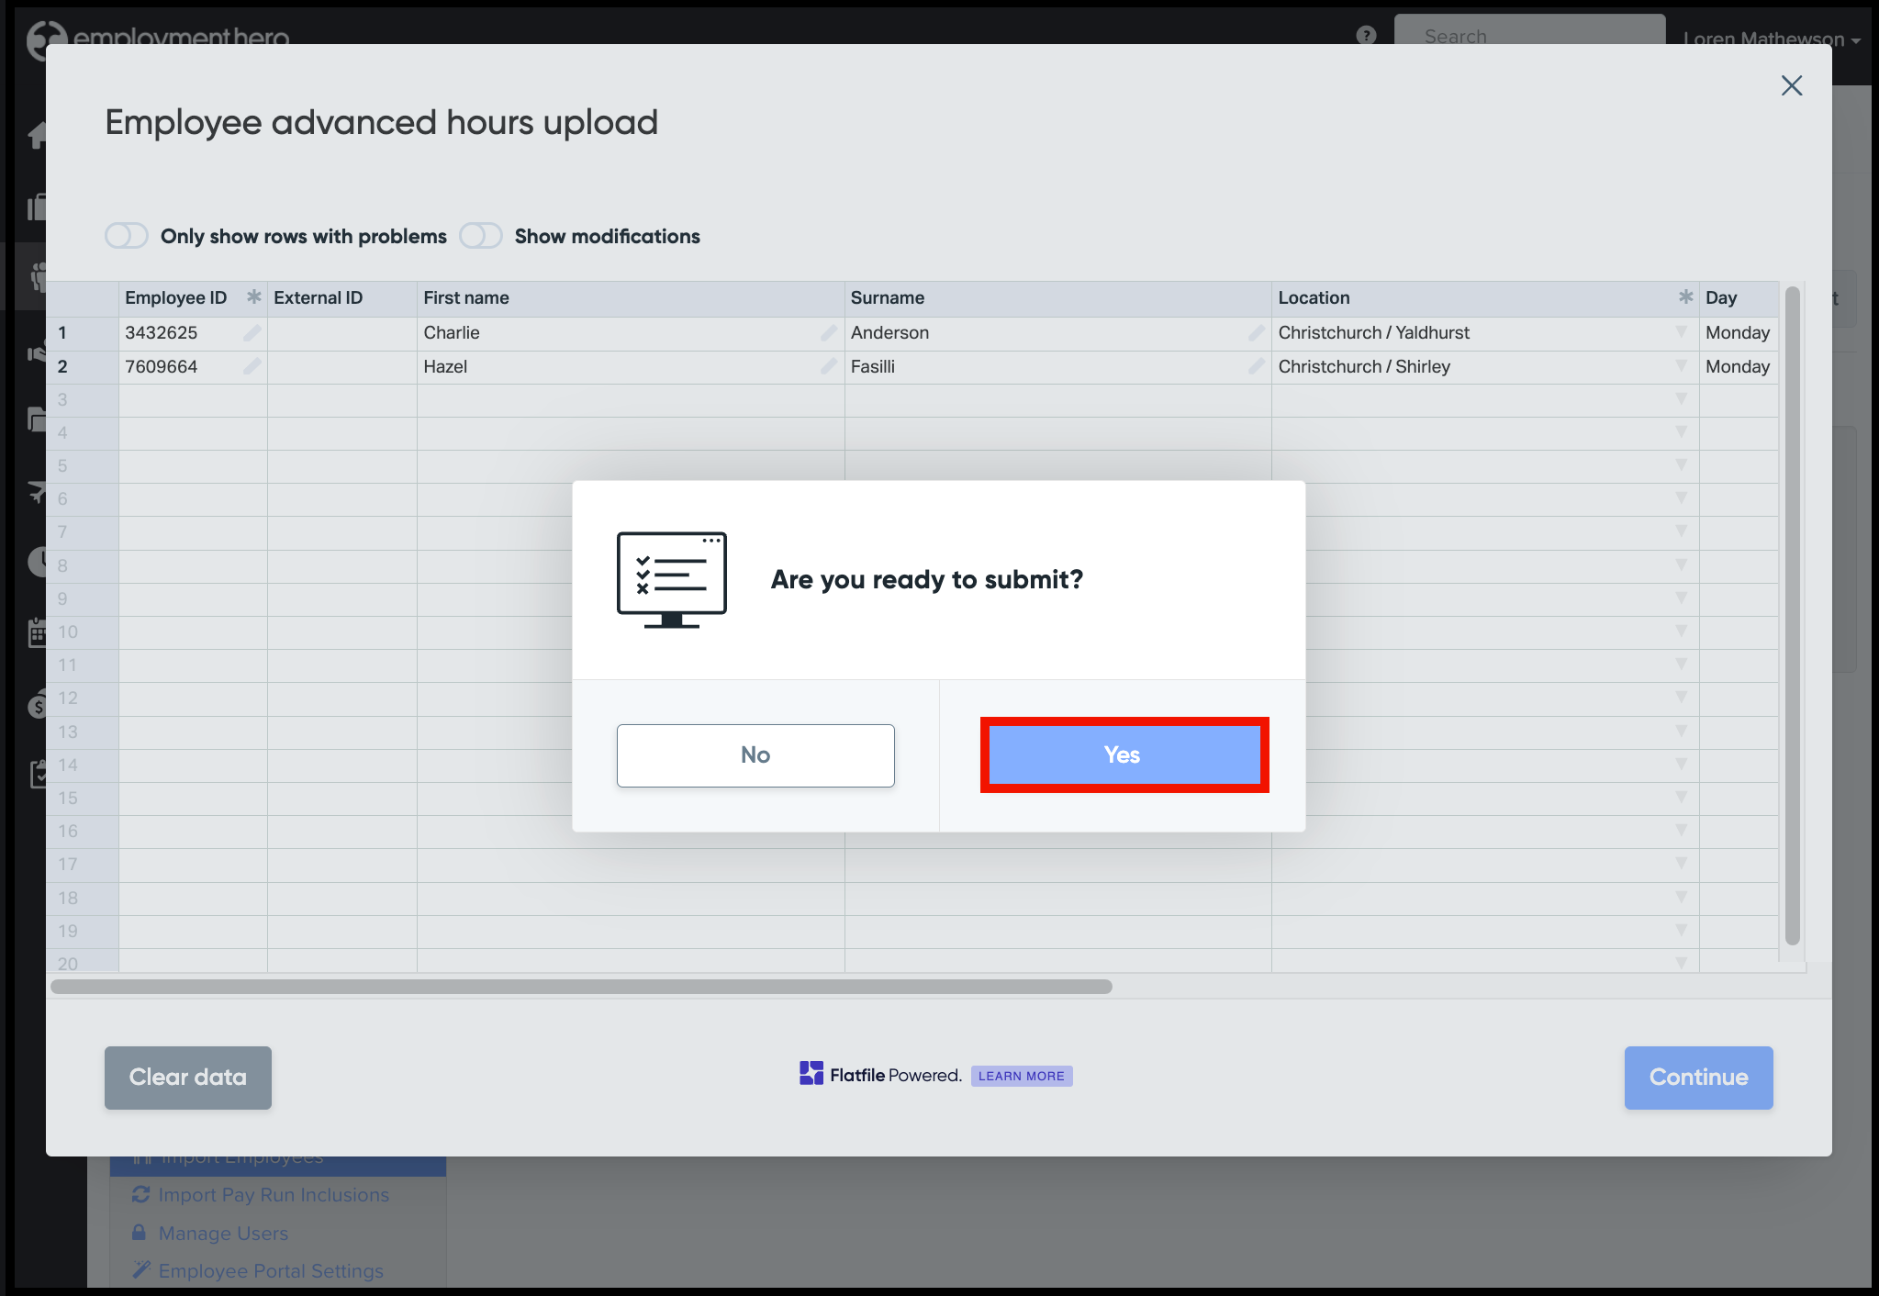Viewport: 1879px width, 1296px height.
Task: Click the Flatfile logo icon
Action: pyautogui.click(x=811, y=1074)
